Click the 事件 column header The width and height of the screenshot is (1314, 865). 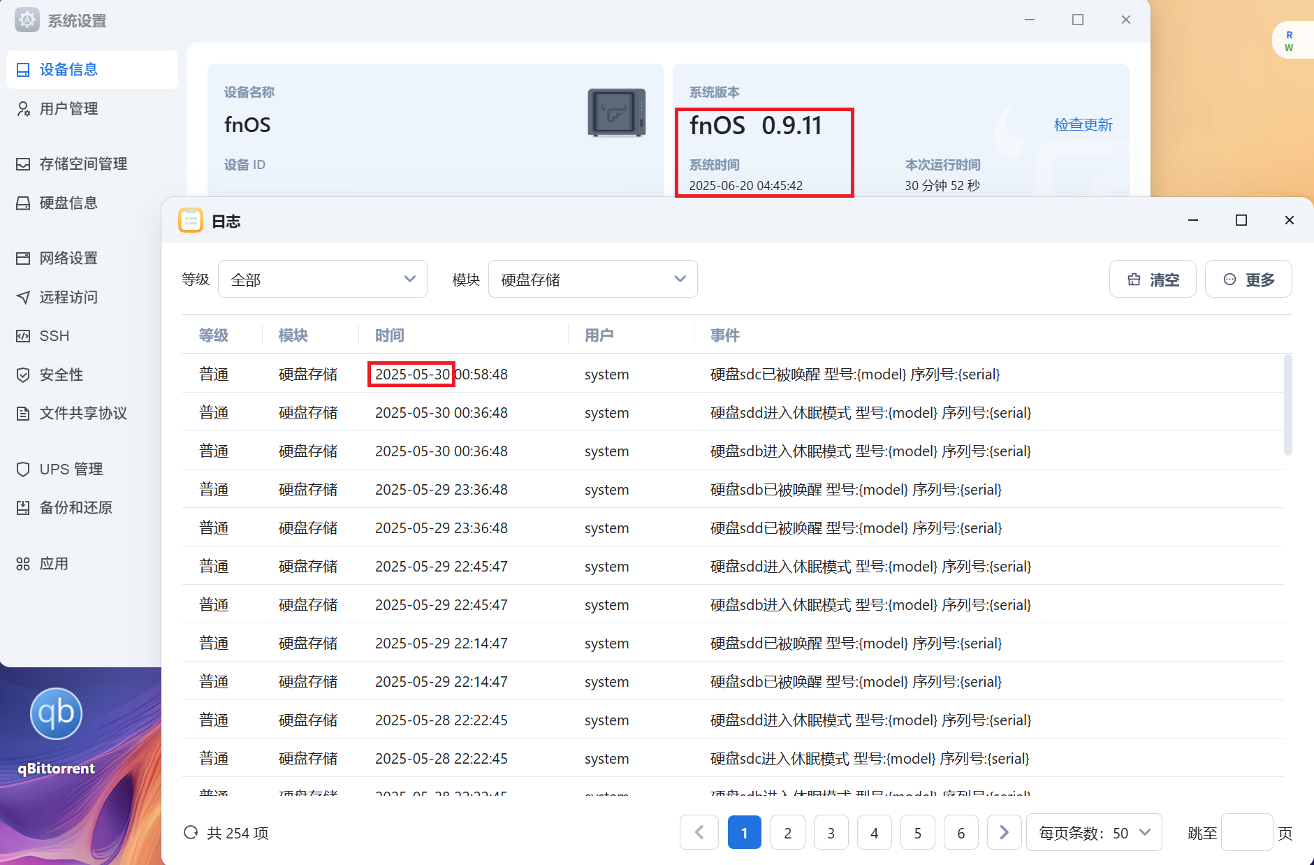click(725, 335)
